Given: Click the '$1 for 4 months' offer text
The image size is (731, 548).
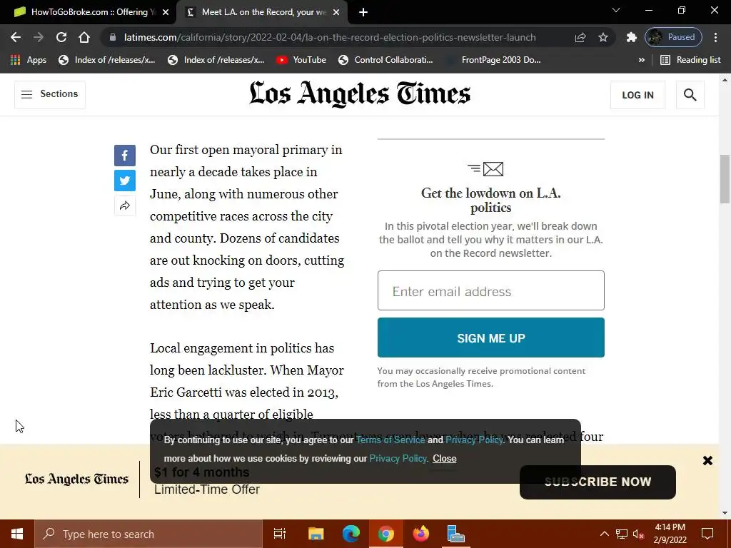Looking at the screenshot, I should [202, 472].
